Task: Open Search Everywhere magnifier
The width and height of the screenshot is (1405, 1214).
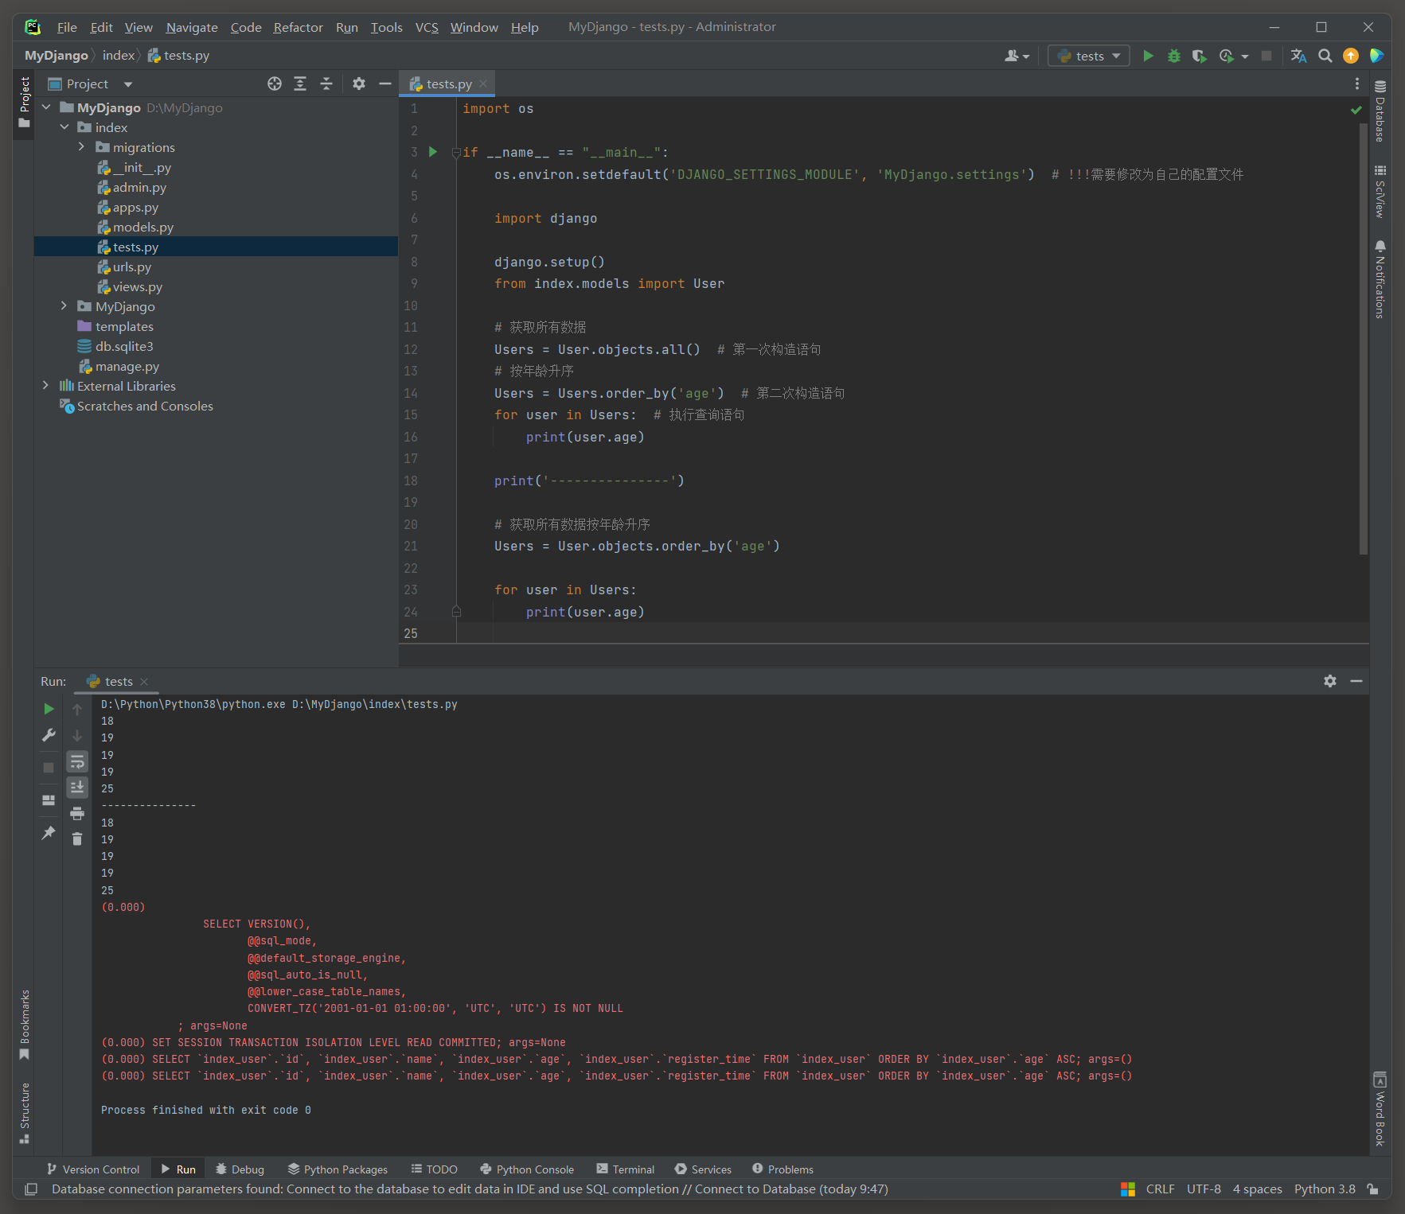Action: tap(1325, 56)
